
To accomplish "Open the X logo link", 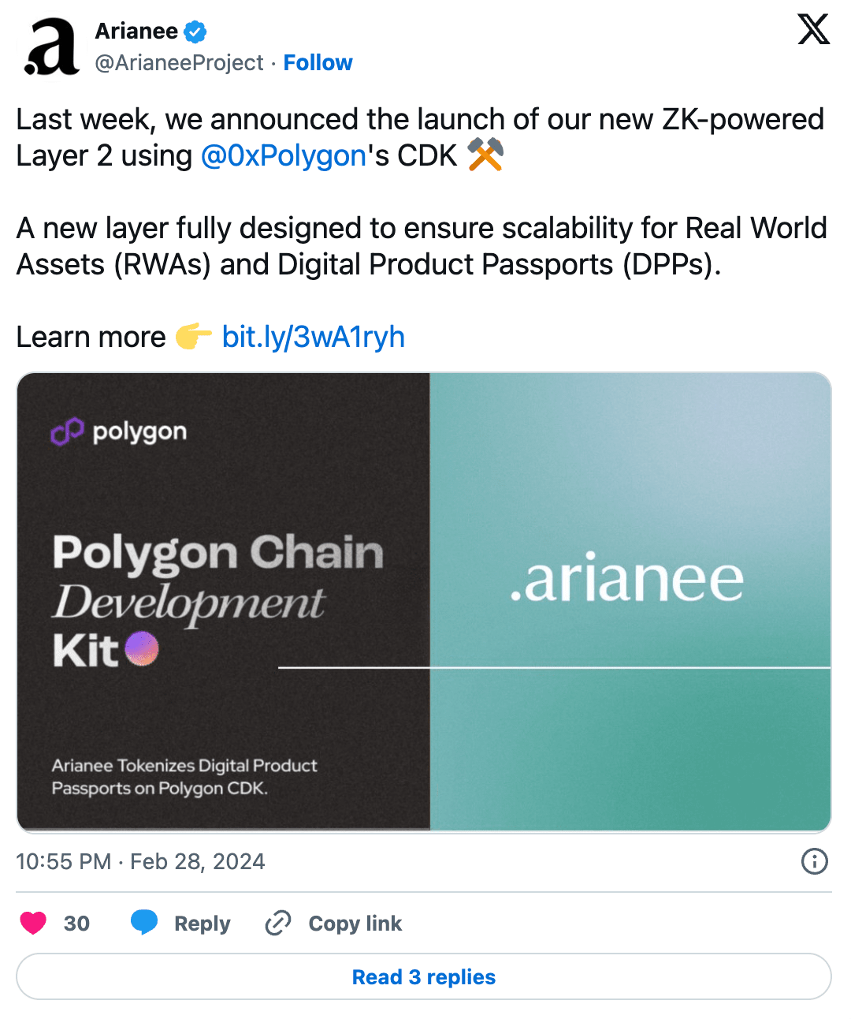I will click(813, 30).
